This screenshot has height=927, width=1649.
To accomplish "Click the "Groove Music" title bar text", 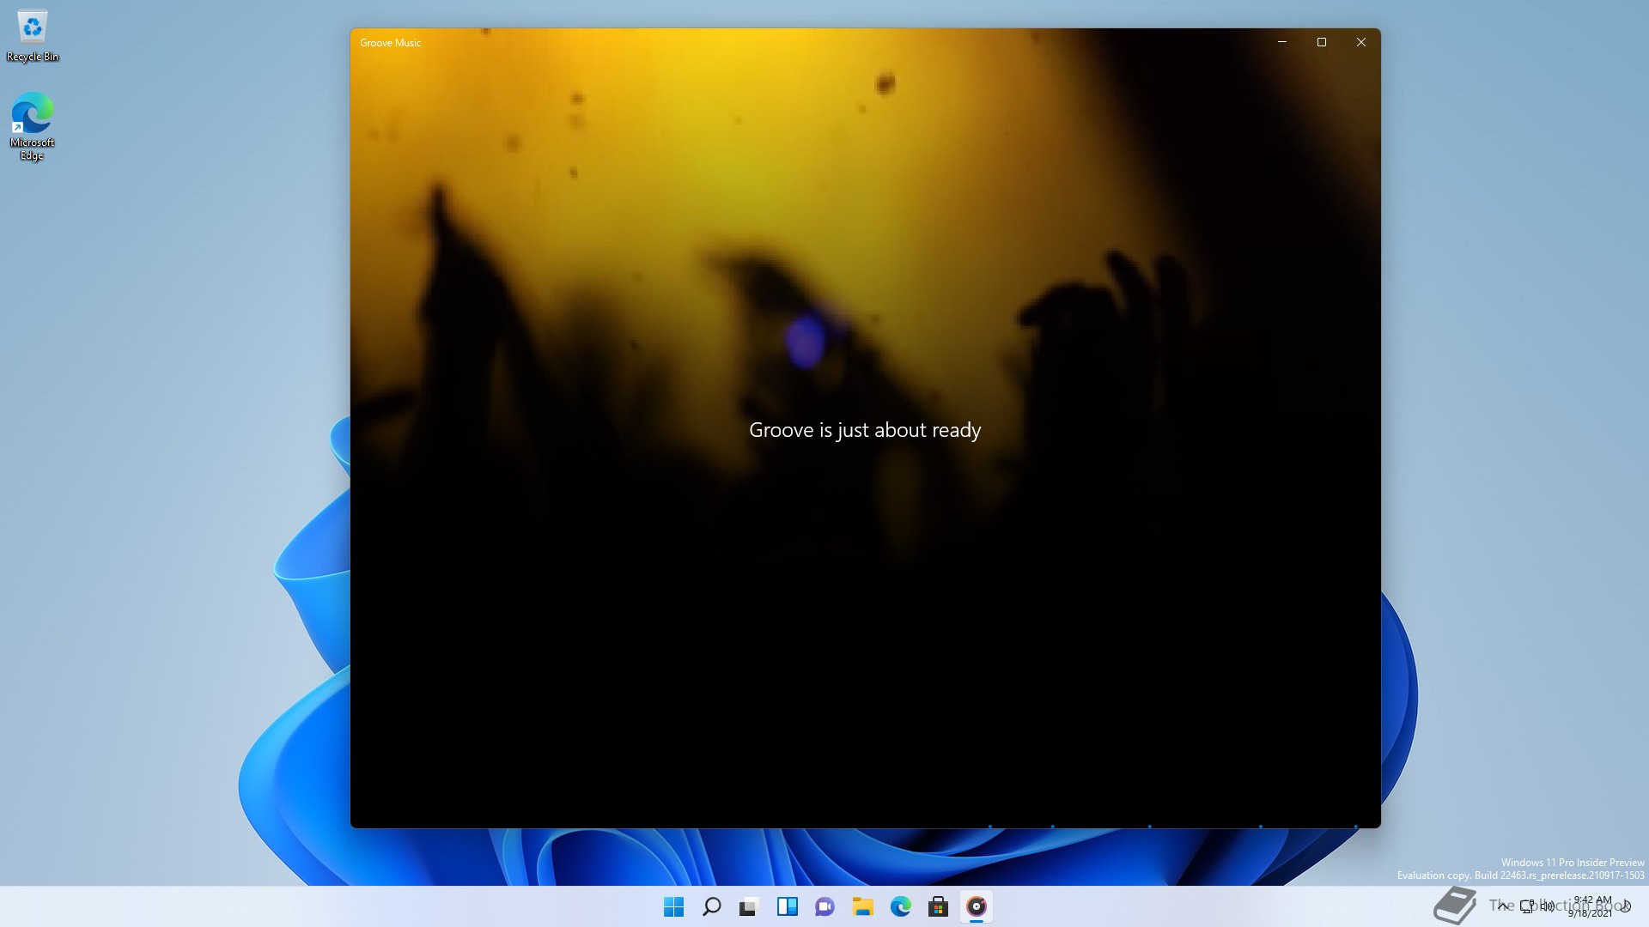I will click(390, 43).
